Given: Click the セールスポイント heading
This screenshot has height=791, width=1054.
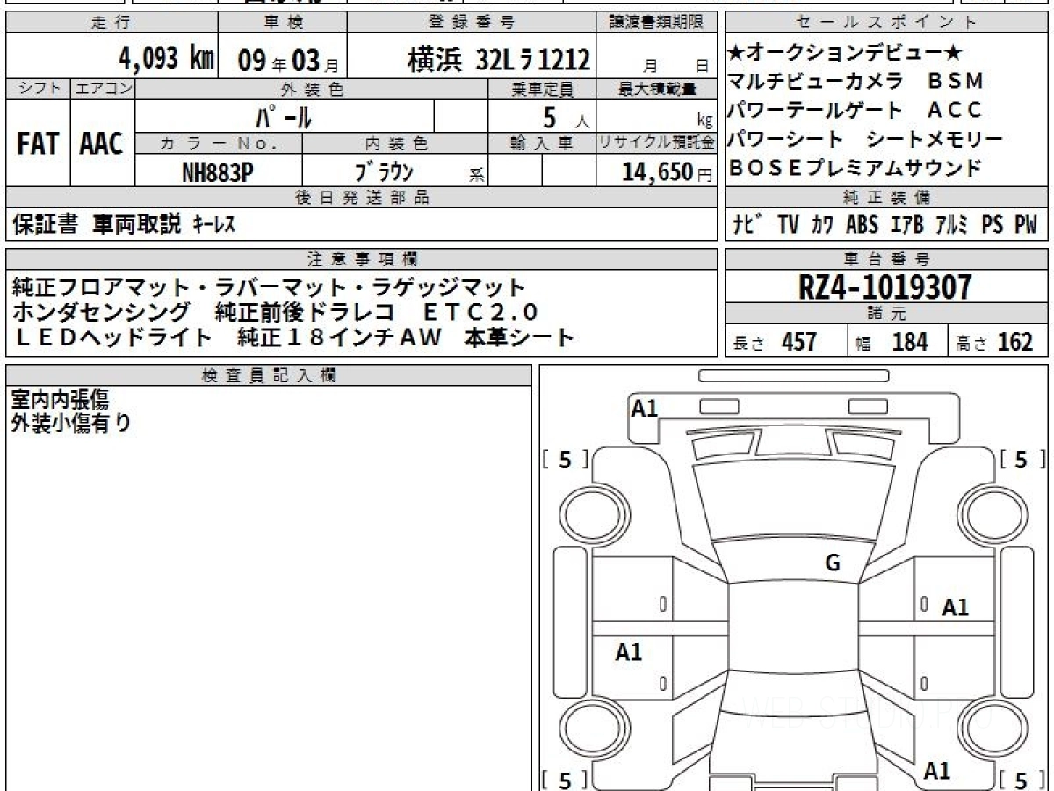Looking at the screenshot, I should click(887, 23).
